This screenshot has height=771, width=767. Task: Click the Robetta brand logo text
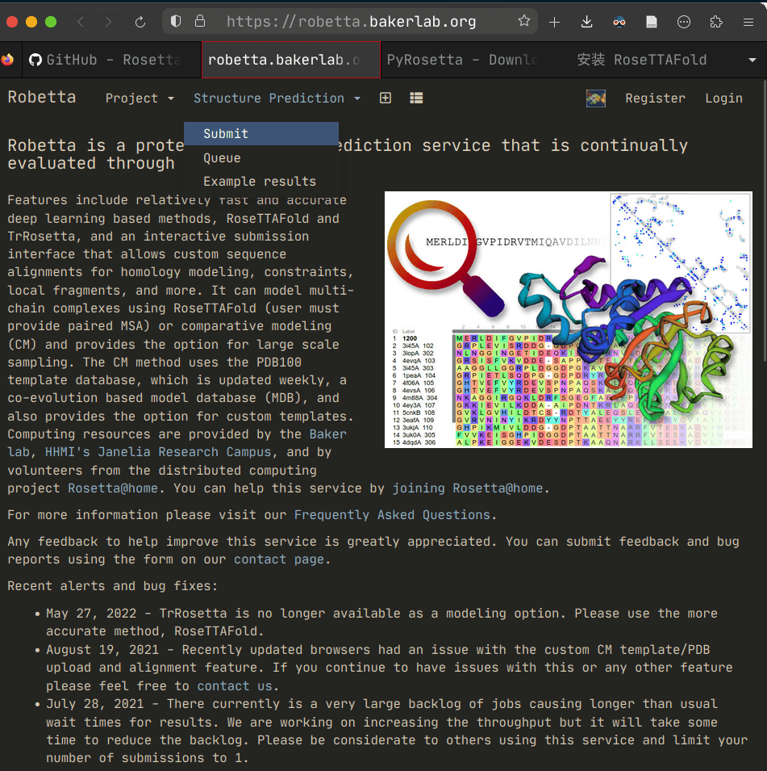42,98
